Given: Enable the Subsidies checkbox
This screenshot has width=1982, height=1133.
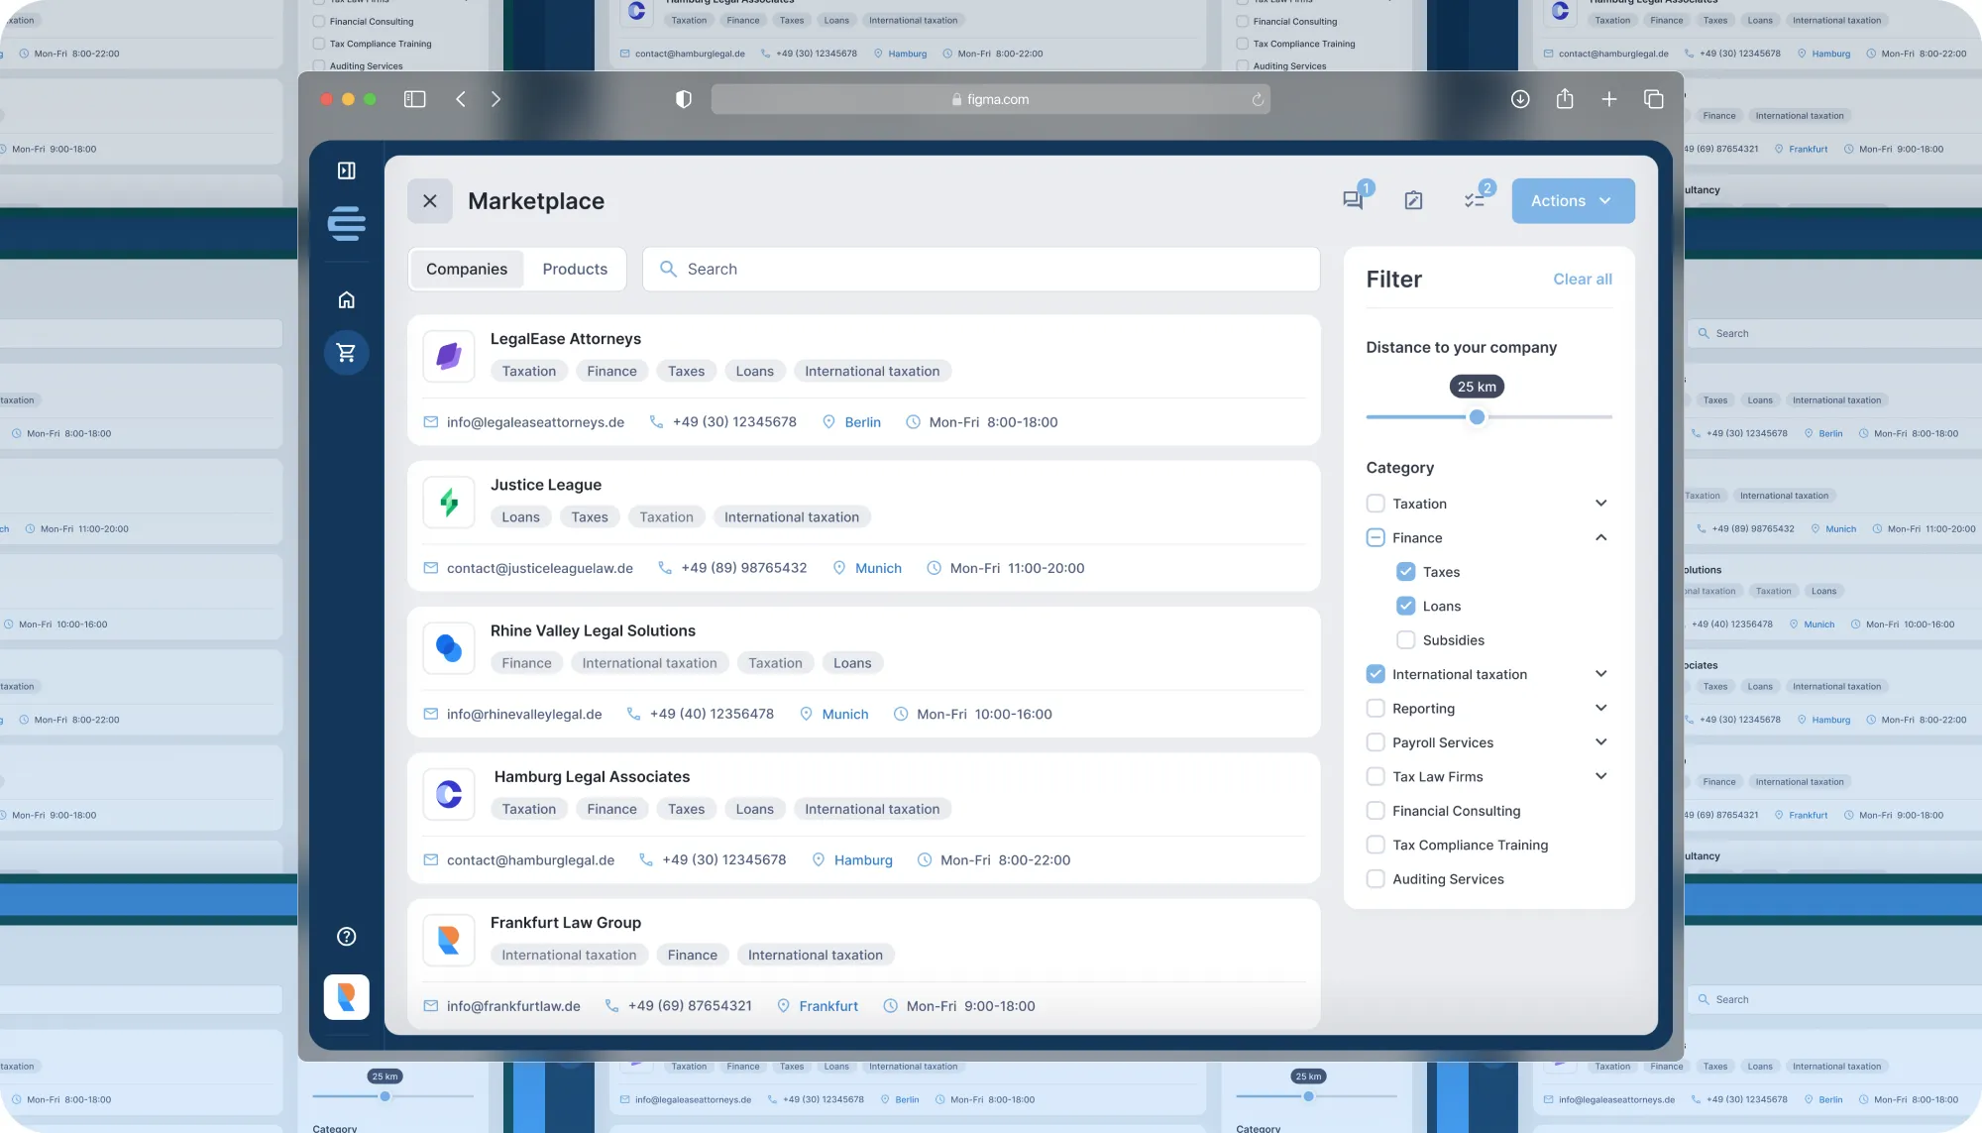Looking at the screenshot, I should pyautogui.click(x=1405, y=640).
